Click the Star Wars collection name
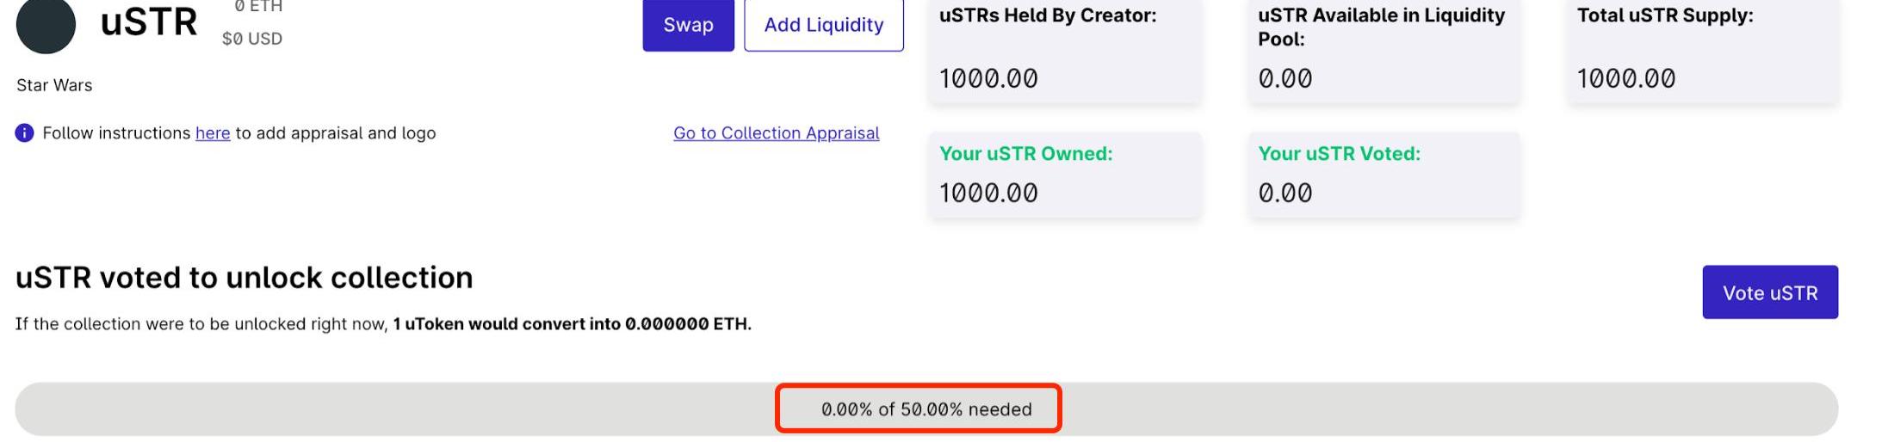This screenshot has height=442, width=1882. point(54,85)
